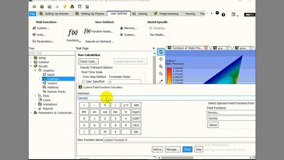The image size is (284, 160).
Task: Open the File menu tab
Action: click(x=32, y=14)
